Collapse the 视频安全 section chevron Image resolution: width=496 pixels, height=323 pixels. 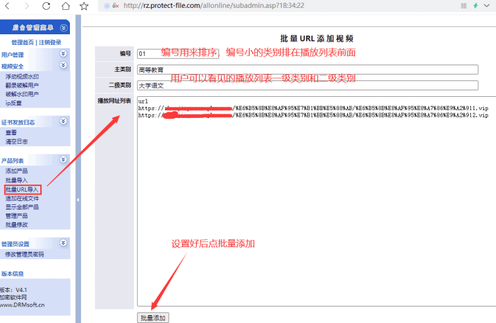tap(63, 65)
